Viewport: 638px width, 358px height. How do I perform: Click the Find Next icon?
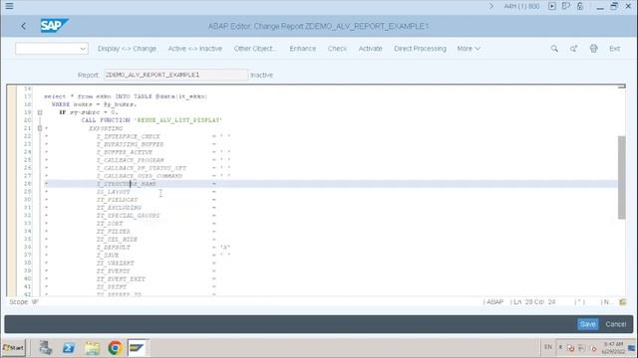coord(574,49)
